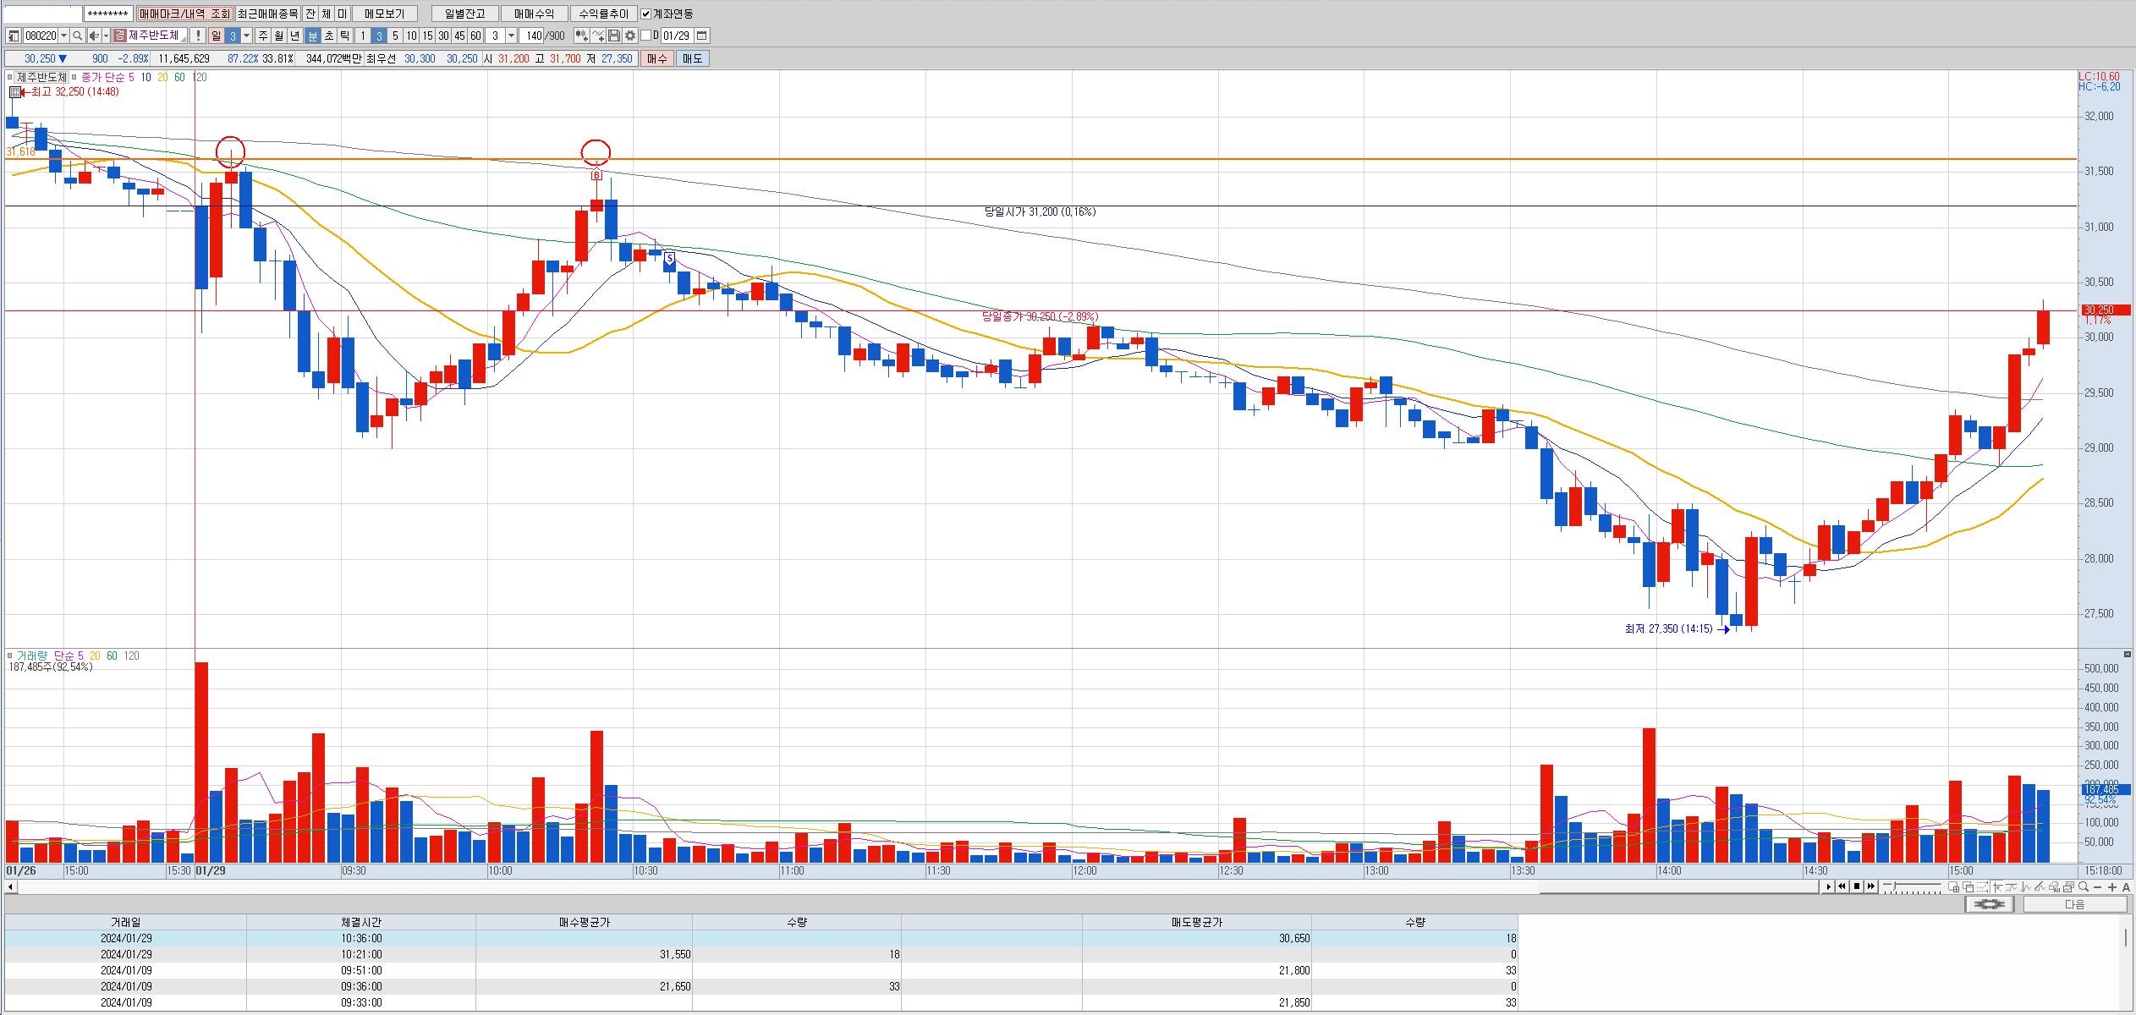Open the 일 period number dropdown
This screenshot has width=2136, height=1015.
(247, 36)
